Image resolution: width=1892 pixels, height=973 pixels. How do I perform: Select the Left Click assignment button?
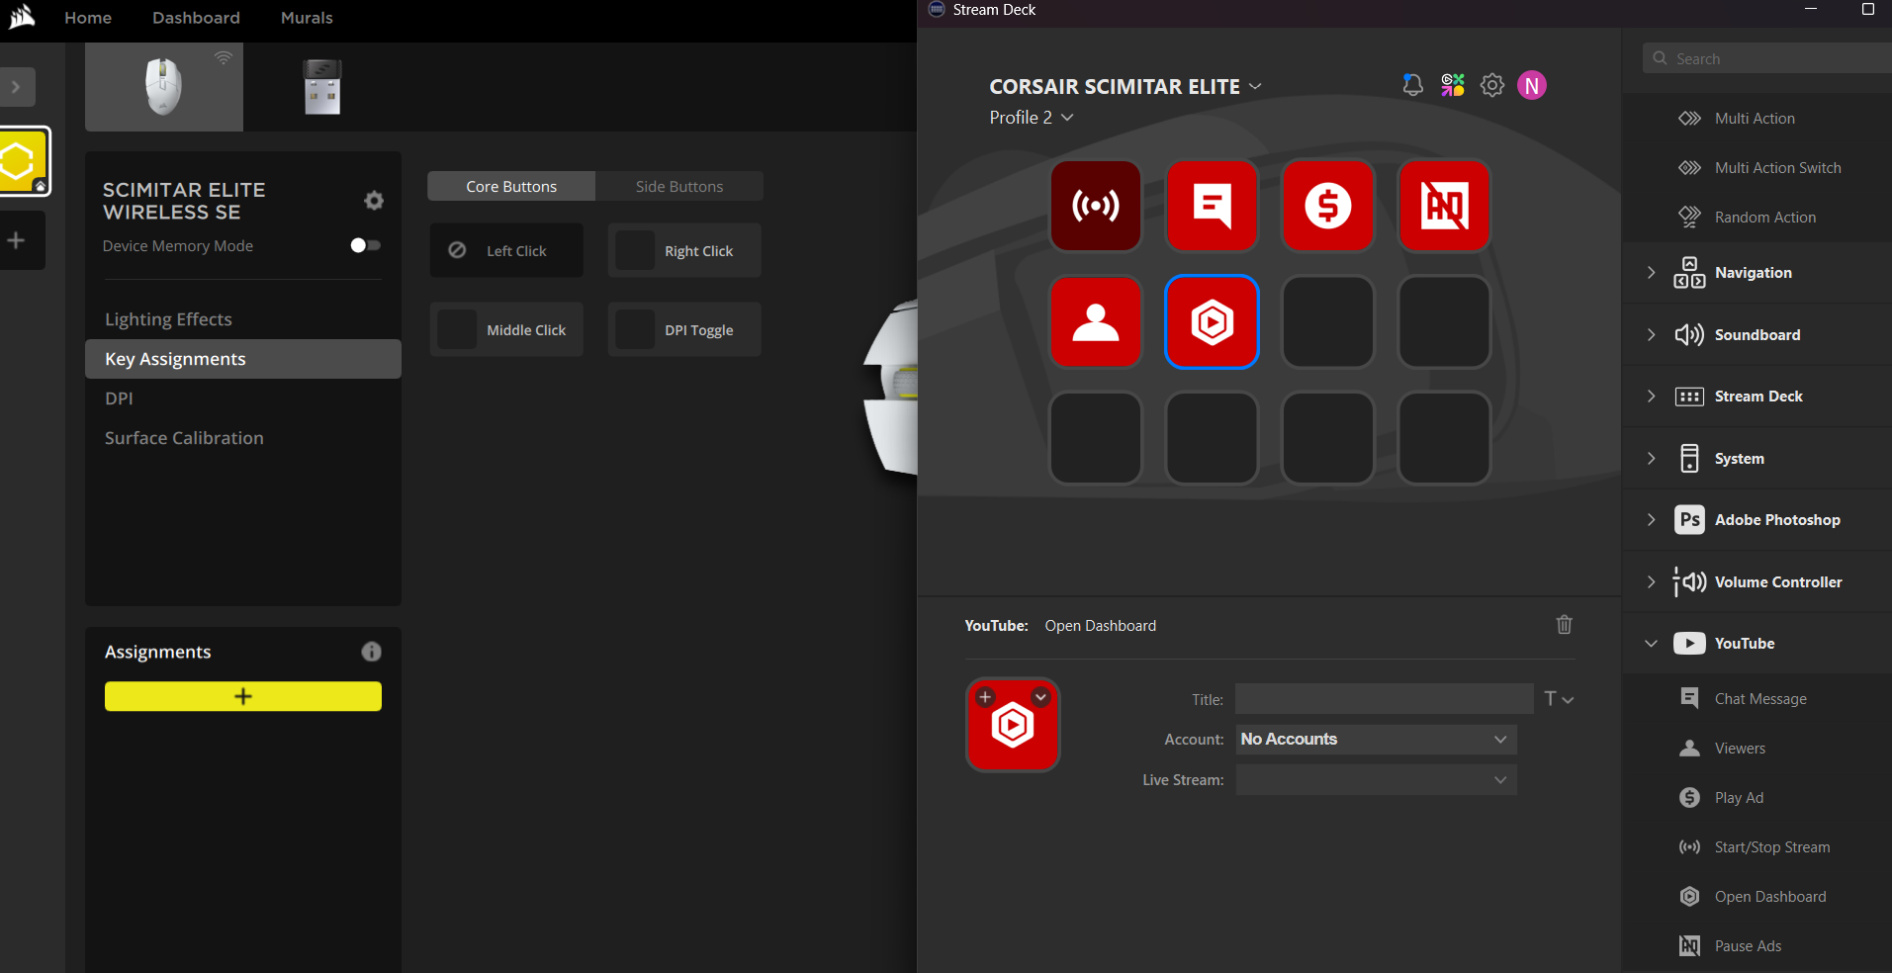506,250
